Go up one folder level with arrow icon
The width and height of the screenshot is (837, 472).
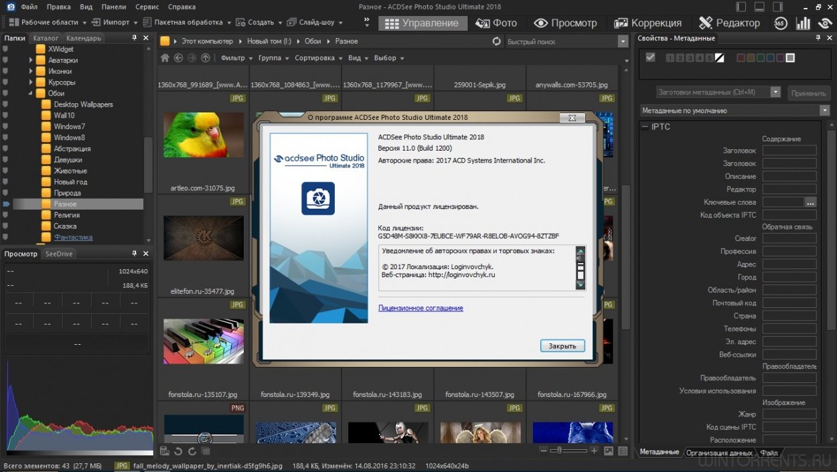[206, 58]
